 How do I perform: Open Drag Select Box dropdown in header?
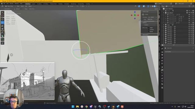pos(32,9)
